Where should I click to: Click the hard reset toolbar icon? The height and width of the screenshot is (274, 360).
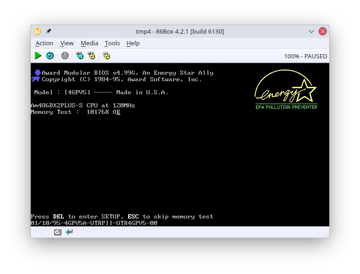(50, 56)
